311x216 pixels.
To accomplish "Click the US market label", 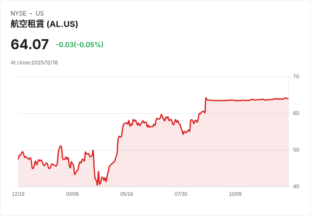I will [40, 13].
